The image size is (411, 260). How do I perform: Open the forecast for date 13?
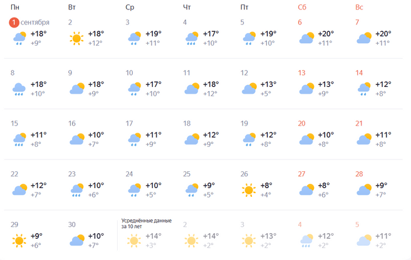301,73
